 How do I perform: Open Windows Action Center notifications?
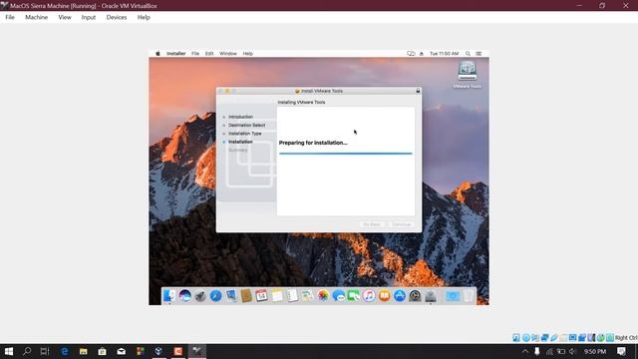621,351
